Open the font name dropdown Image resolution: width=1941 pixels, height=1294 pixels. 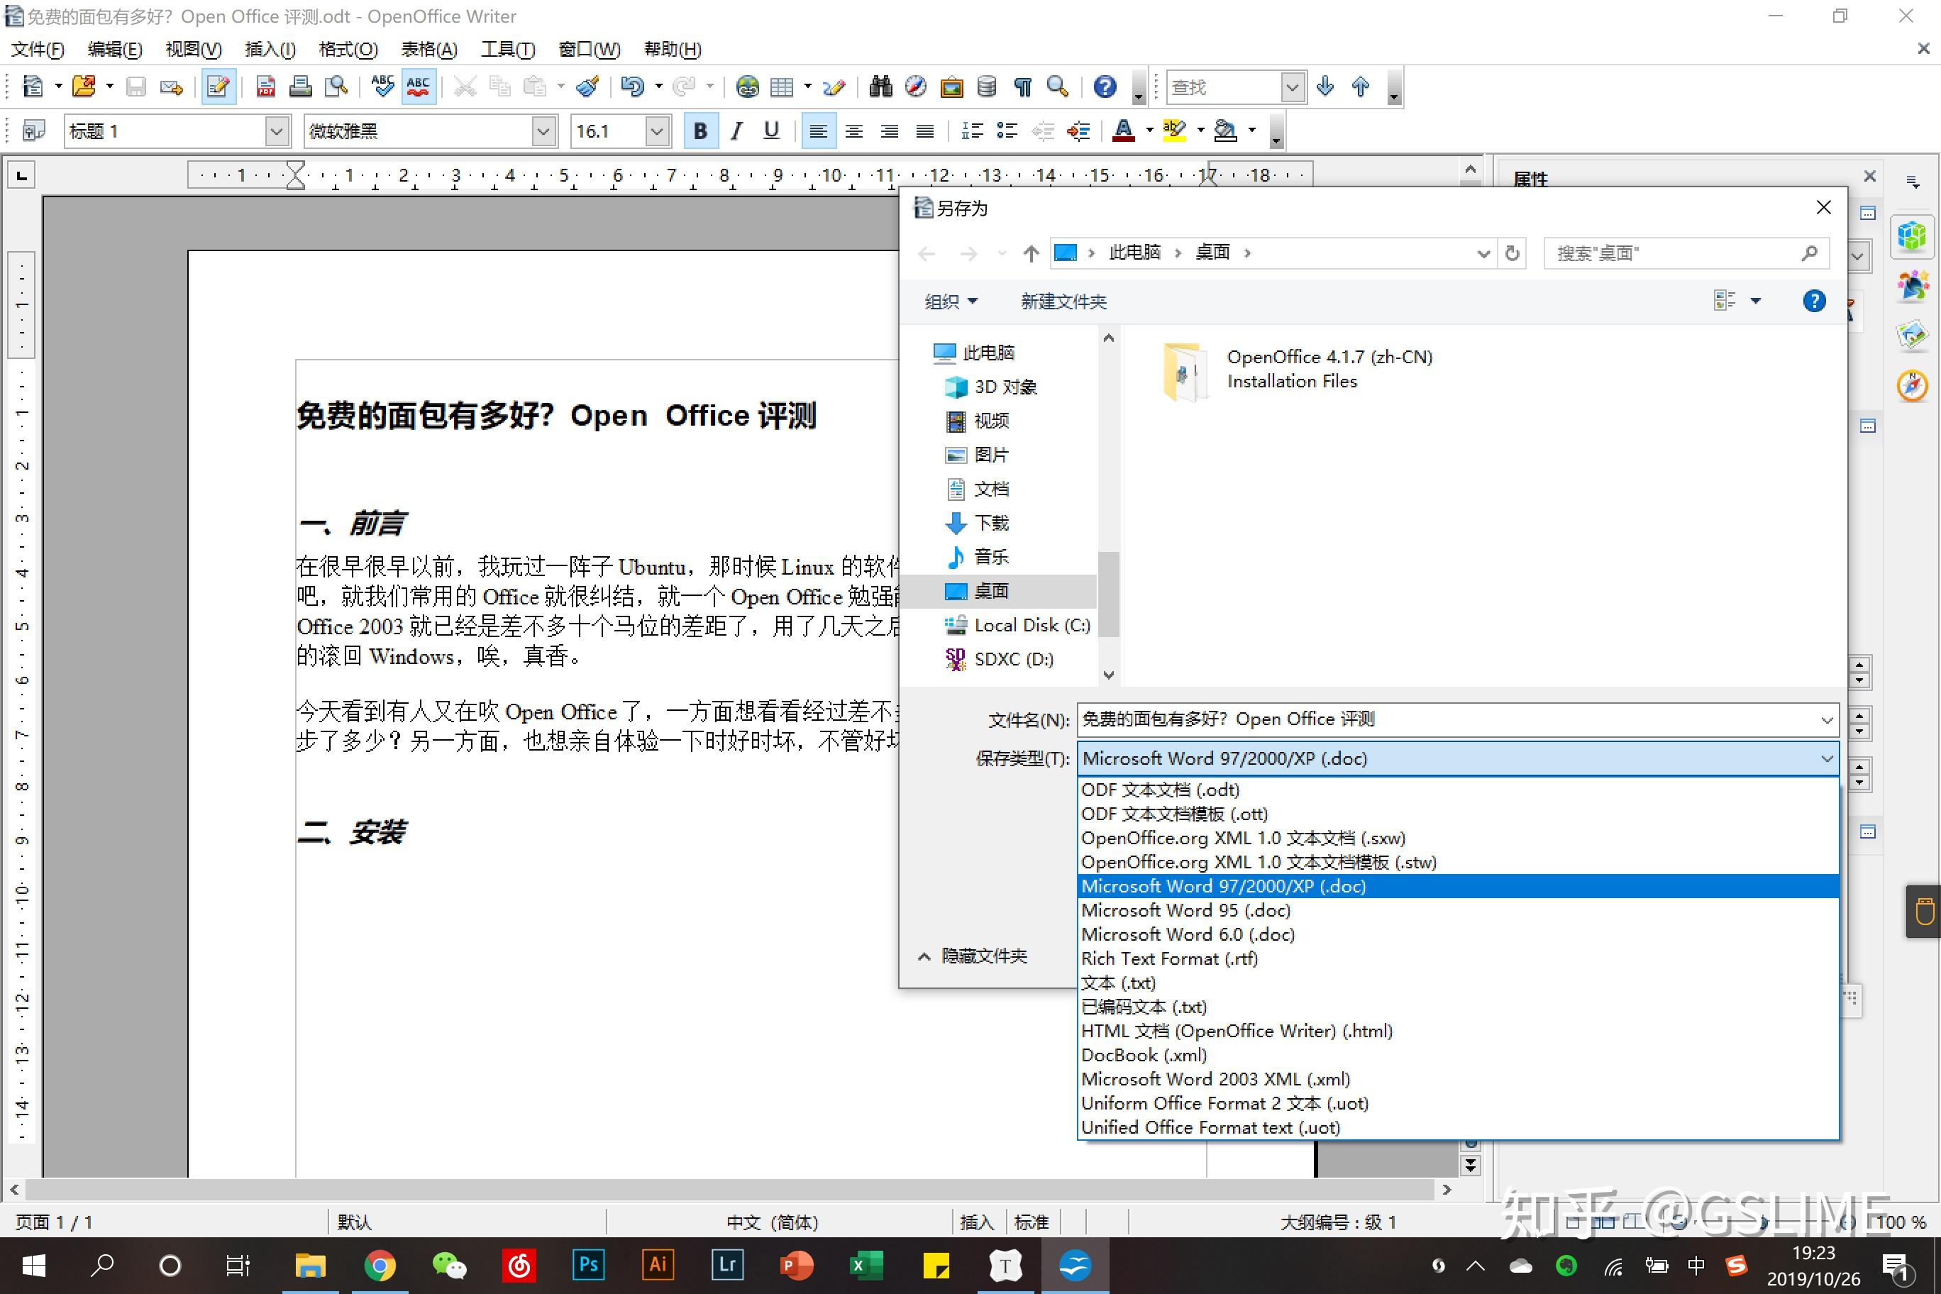tap(543, 131)
